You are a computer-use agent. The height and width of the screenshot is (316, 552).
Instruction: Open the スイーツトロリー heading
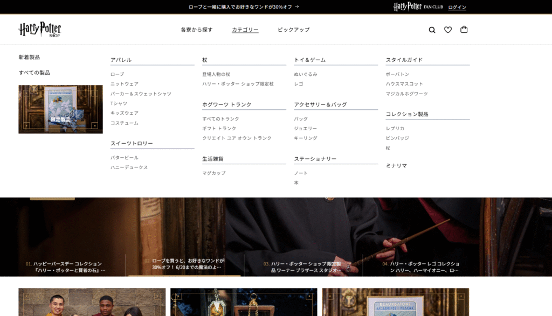[132, 143]
